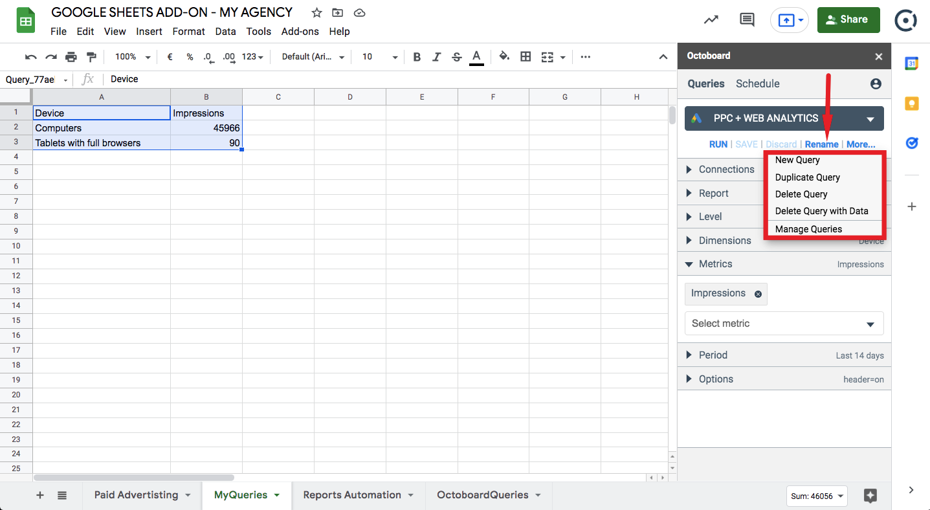Switch to the Paid Advertisting sheet tab

(143, 495)
